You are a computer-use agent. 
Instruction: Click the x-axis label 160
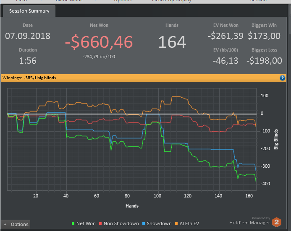click(249, 196)
